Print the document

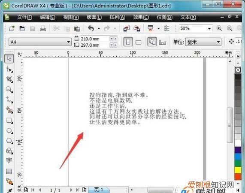pos(42,28)
